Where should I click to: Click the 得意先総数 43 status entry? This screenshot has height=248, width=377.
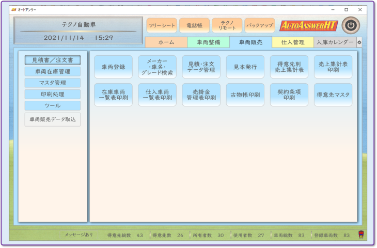tap(125, 235)
